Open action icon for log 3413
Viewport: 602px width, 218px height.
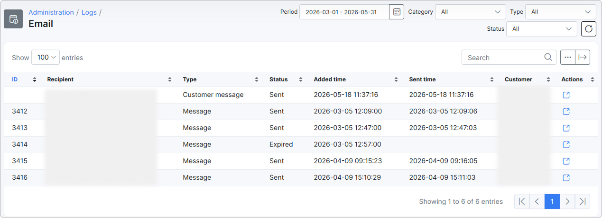click(566, 128)
